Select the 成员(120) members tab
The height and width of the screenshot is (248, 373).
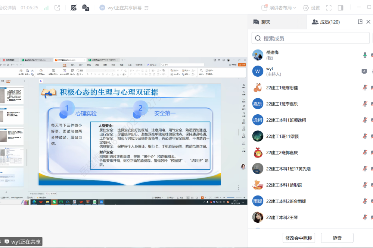(326, 22)
